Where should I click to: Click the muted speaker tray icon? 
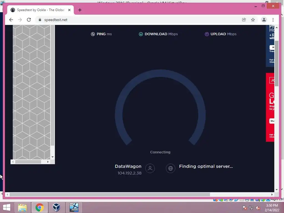(x=258, y=208)
